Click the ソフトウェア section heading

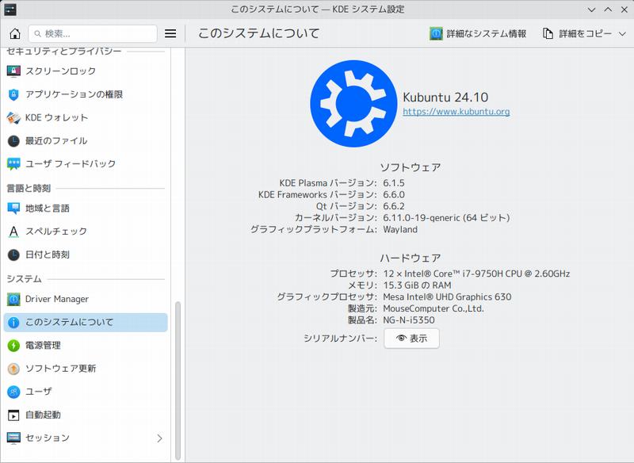[410, 167]
